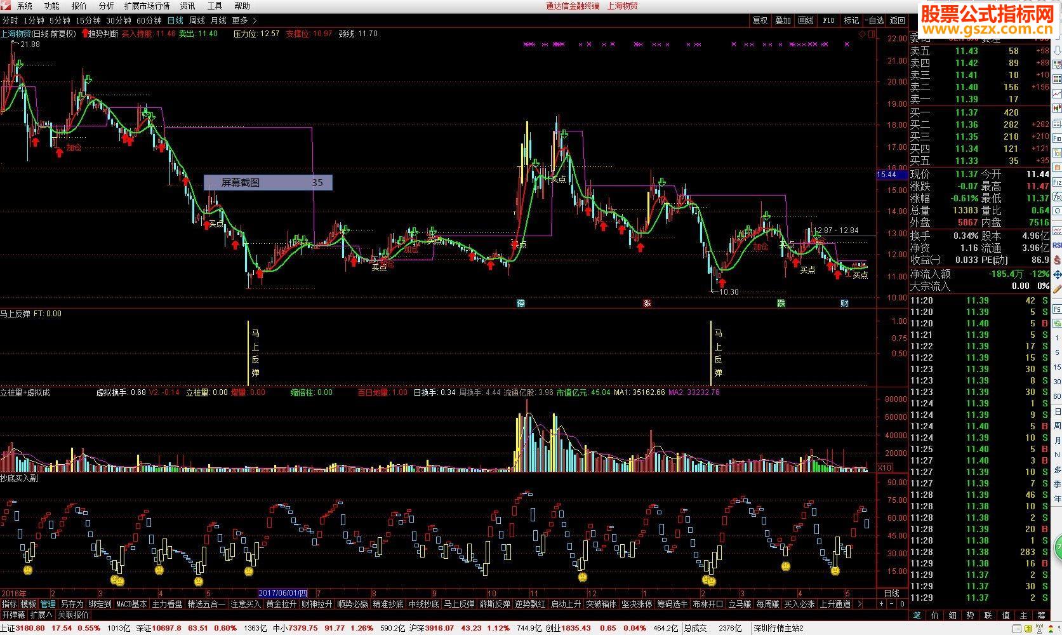This screenshot has height=635, width=1062.
Task: Click the F12 trading sidebar icon
Action: pyautogui.click(x=1057, y=182)
